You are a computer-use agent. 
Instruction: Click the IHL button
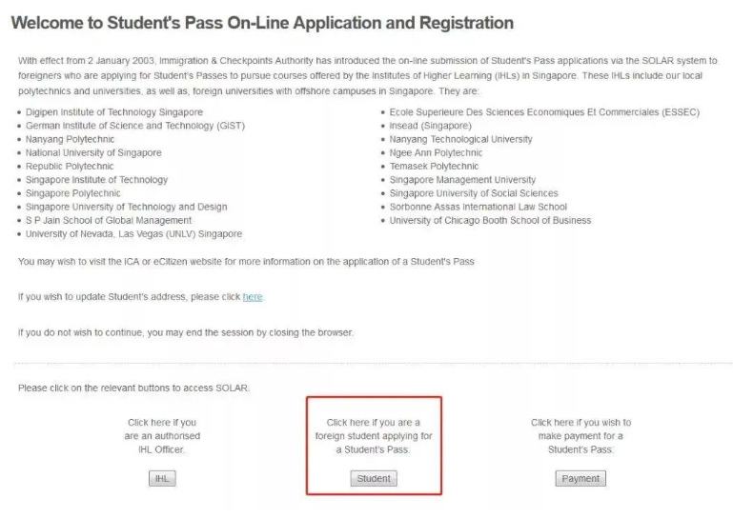click(164, 479)
